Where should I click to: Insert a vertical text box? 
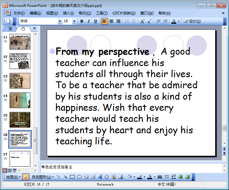[93, 177]
